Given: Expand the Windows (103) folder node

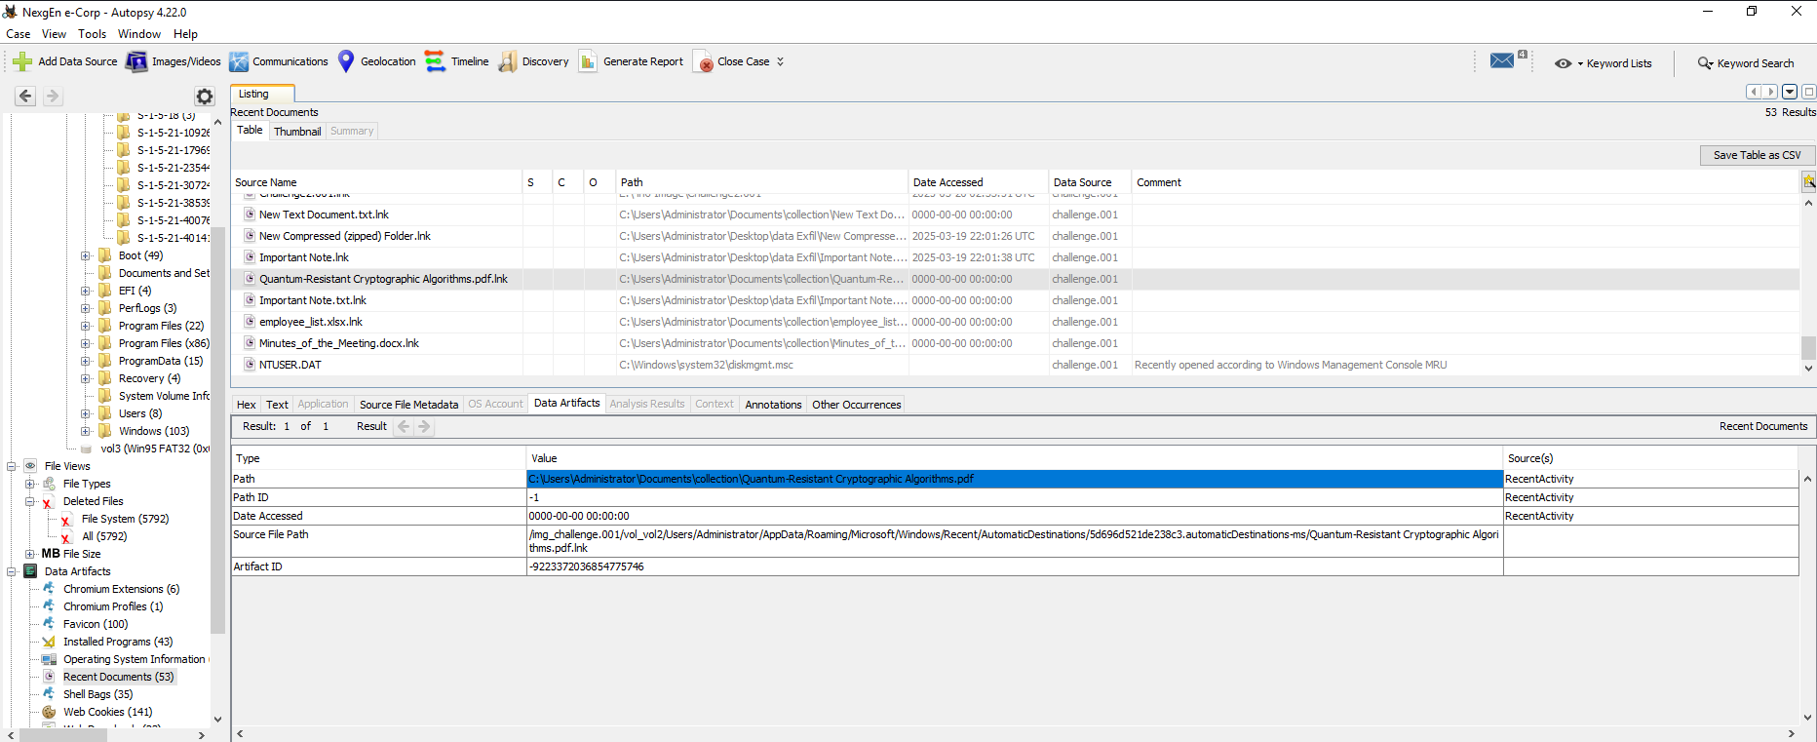Looking at the screenshot, I should pyautogui.click(x=86, y=431).
